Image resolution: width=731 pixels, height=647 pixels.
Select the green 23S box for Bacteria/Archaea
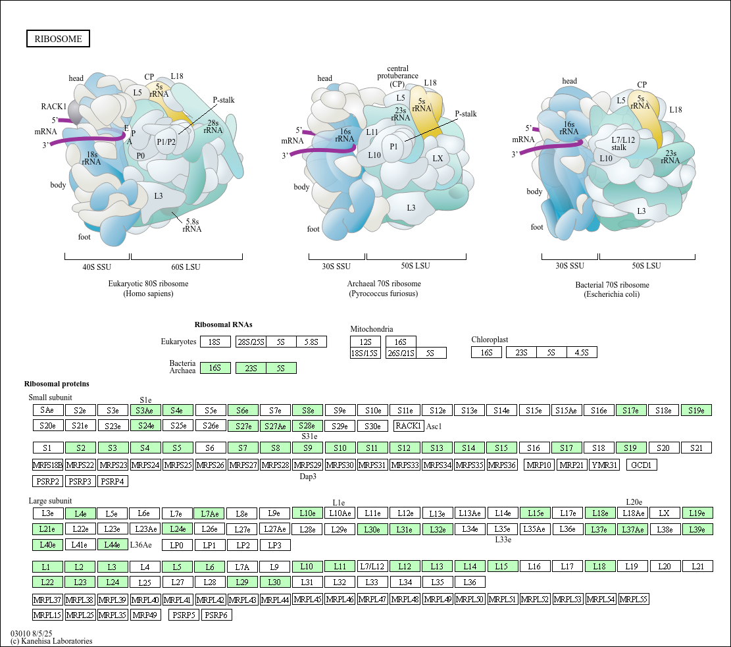coord(251,368)
